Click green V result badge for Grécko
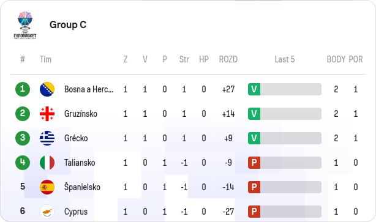Viewport: 376px width, 222px height. pyautogui.click(x=254, y=138)
